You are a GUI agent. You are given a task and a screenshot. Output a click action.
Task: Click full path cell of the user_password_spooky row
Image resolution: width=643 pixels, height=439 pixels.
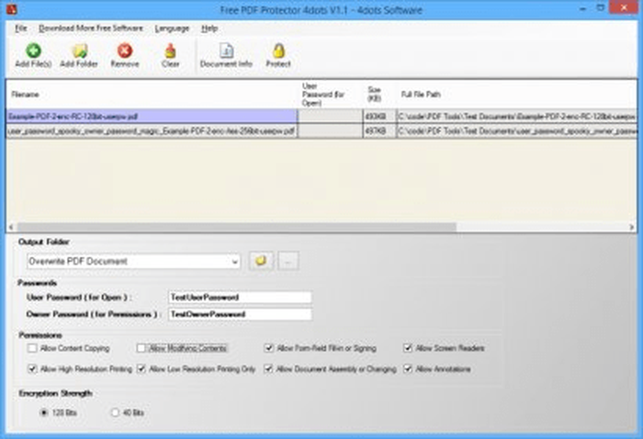pos(516,131)
